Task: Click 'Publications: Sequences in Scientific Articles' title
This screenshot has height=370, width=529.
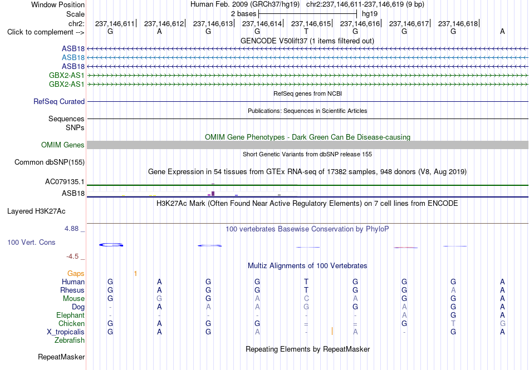Action: [x=307, y=111]
